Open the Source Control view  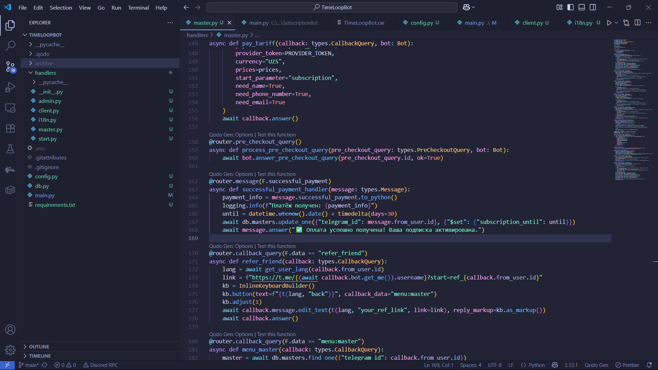point(10,67)
